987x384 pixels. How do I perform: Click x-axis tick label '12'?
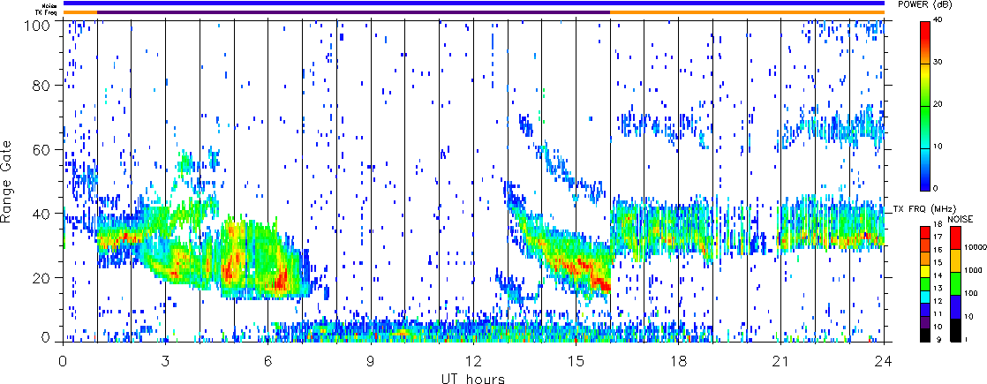473,360
